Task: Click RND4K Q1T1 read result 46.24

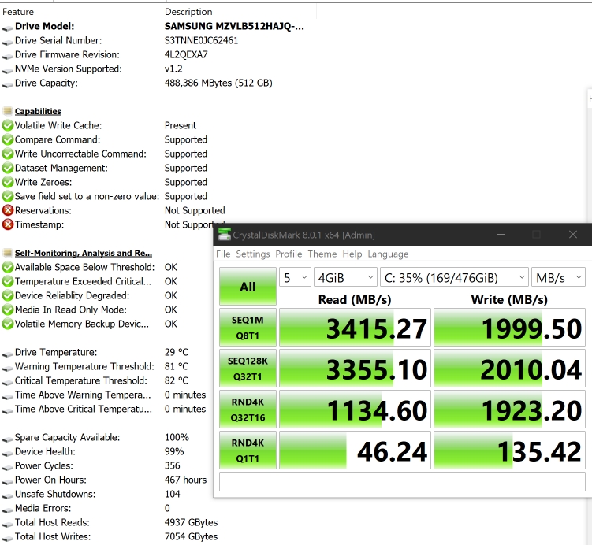Action: click(x=355, y=450)
